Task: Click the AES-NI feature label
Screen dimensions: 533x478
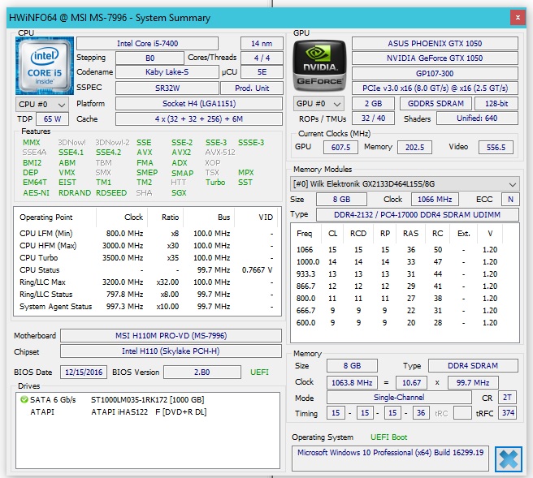Action: coord(36,193)
